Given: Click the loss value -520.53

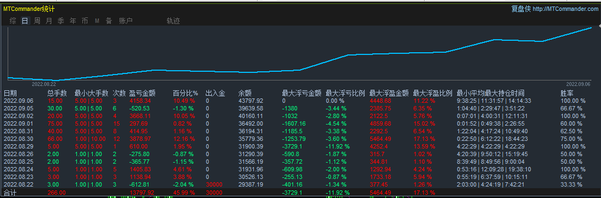Looking at the screenshot, I should [x=140, y=108].
